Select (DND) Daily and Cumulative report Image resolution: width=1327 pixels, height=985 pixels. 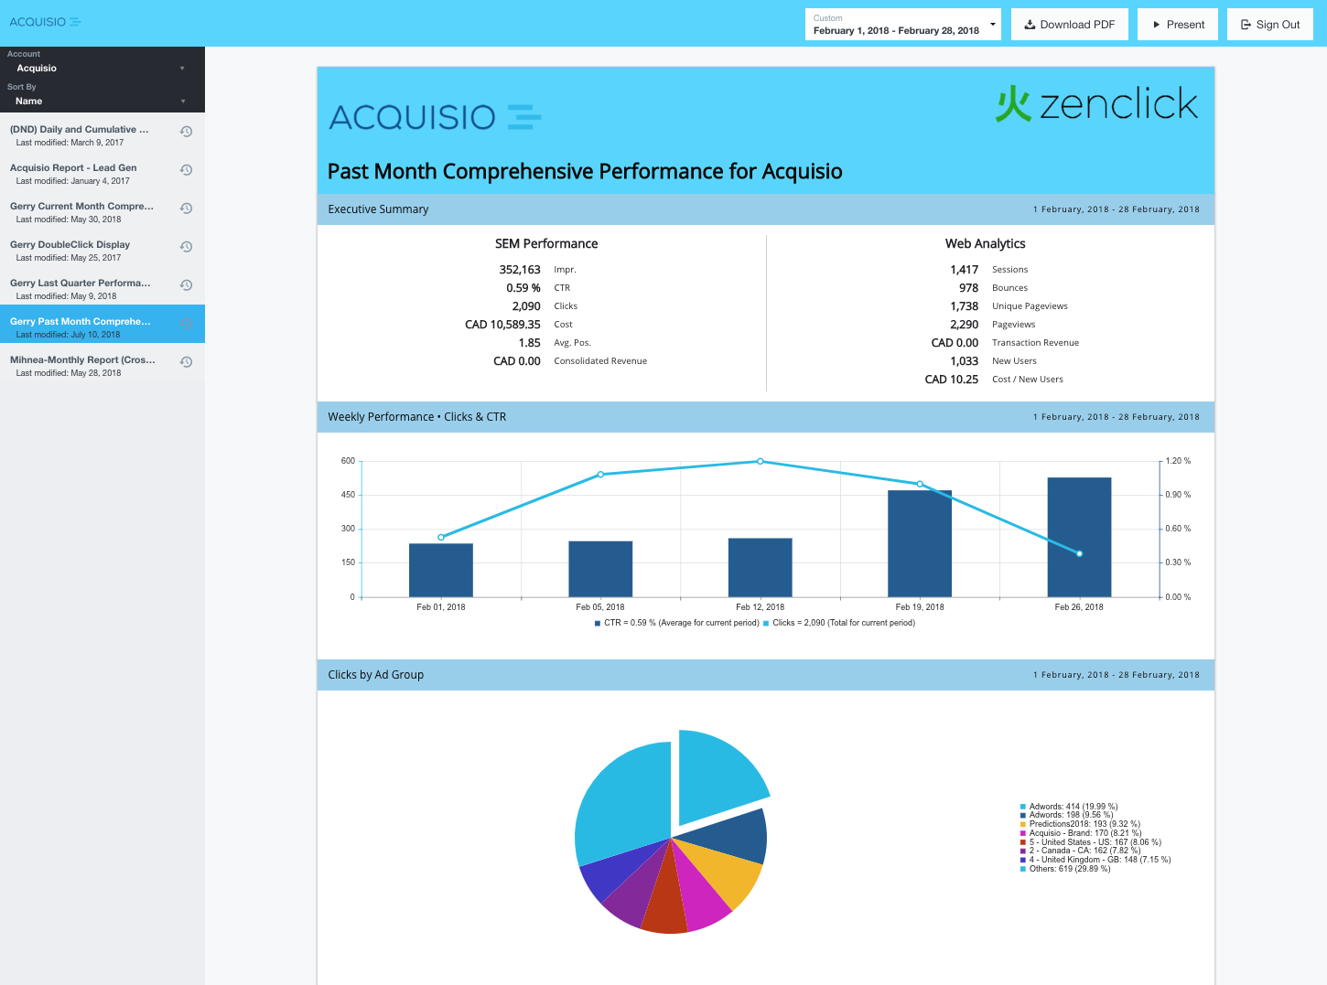(102, 135)
